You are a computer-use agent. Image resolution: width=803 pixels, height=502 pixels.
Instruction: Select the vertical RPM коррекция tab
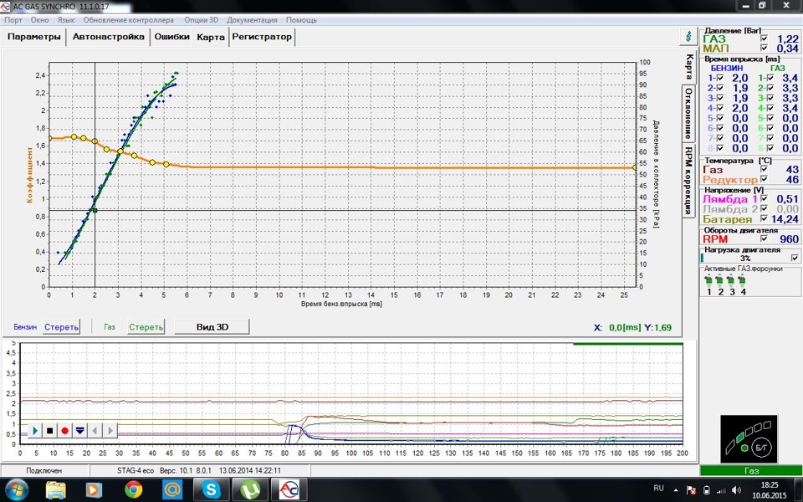click(688, 181)
